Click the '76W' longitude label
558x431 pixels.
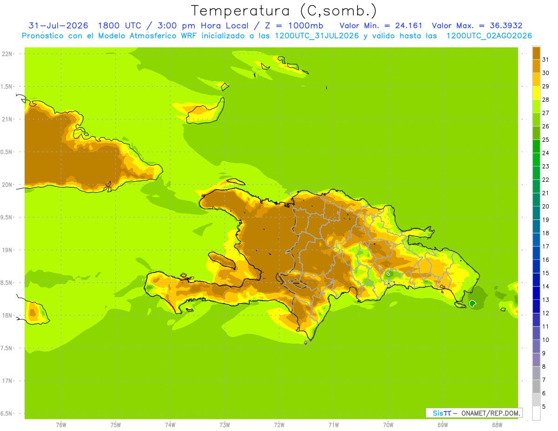click(61, 425)
